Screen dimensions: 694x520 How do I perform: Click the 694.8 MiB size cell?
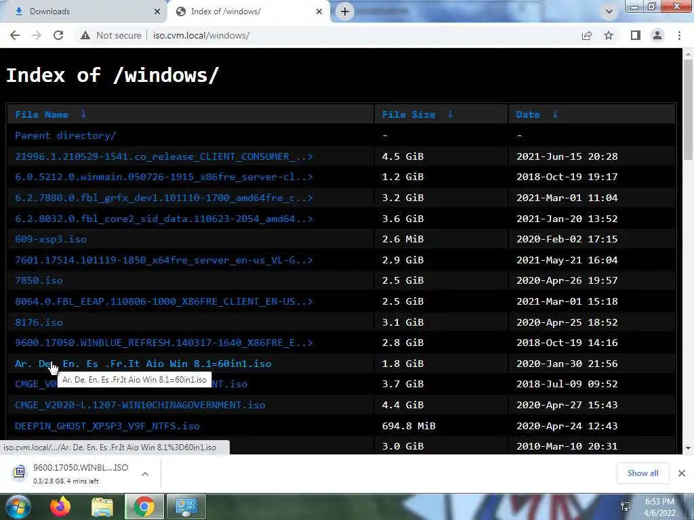[x=409, y=426]
